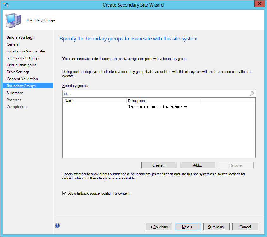Open Drive Settings page

pyautogui.click(x=18, y=72)
